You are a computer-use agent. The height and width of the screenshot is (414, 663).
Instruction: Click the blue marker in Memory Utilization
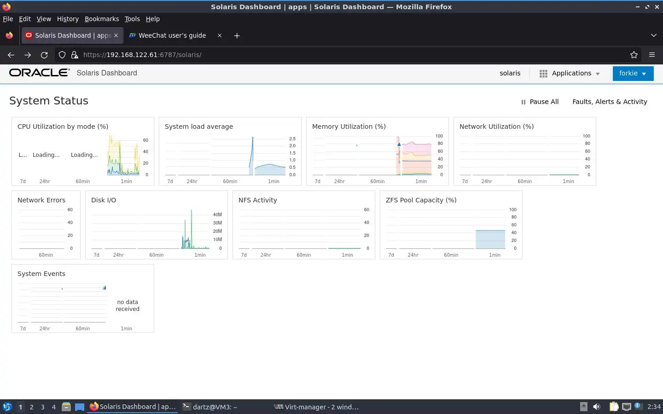point(399,144)
